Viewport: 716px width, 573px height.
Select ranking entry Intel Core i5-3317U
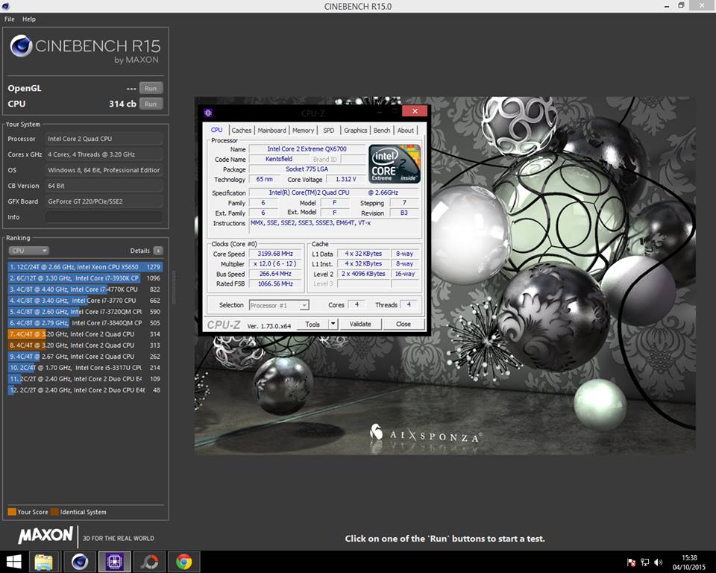(85, 367)
